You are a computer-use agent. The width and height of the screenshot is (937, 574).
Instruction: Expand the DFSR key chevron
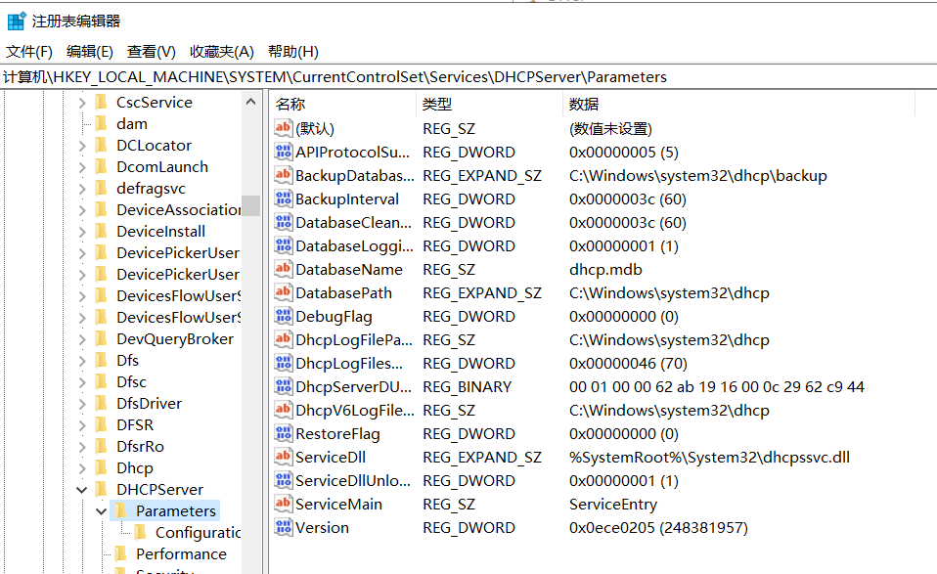tap(82, 425)
